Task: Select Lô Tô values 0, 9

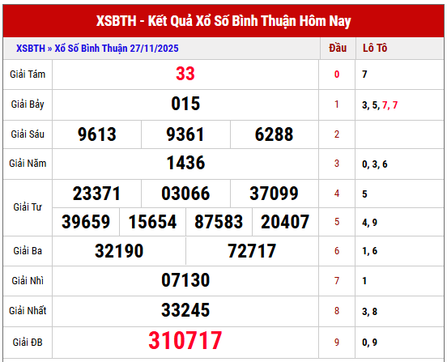Action: pos(370,343)
